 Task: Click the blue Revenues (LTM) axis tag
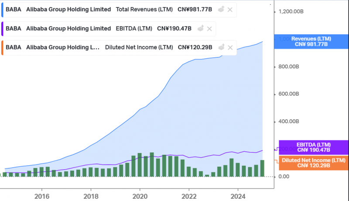click(311, 41)
